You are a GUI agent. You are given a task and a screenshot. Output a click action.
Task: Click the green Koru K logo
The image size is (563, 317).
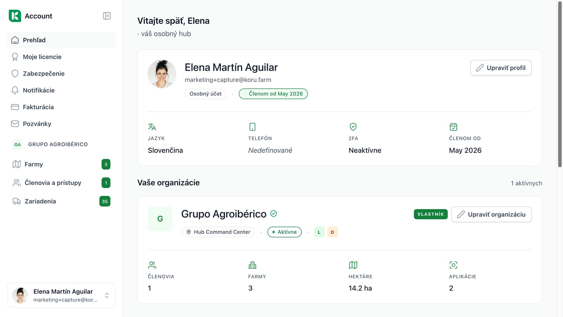tap(15, 16)
